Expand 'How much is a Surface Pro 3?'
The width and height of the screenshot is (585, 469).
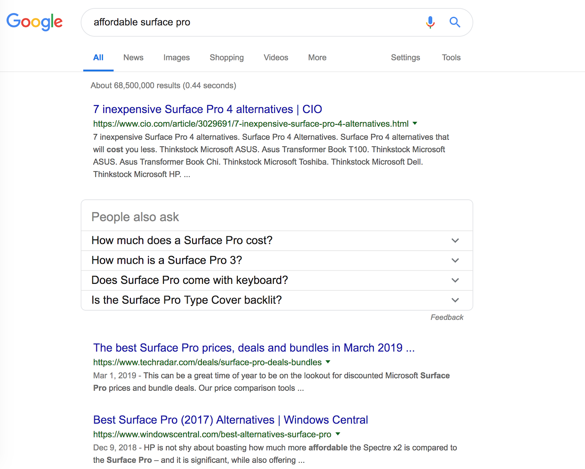(277, 260)
